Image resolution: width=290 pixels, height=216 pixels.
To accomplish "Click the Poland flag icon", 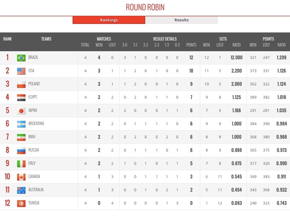I will pos(21,84).
